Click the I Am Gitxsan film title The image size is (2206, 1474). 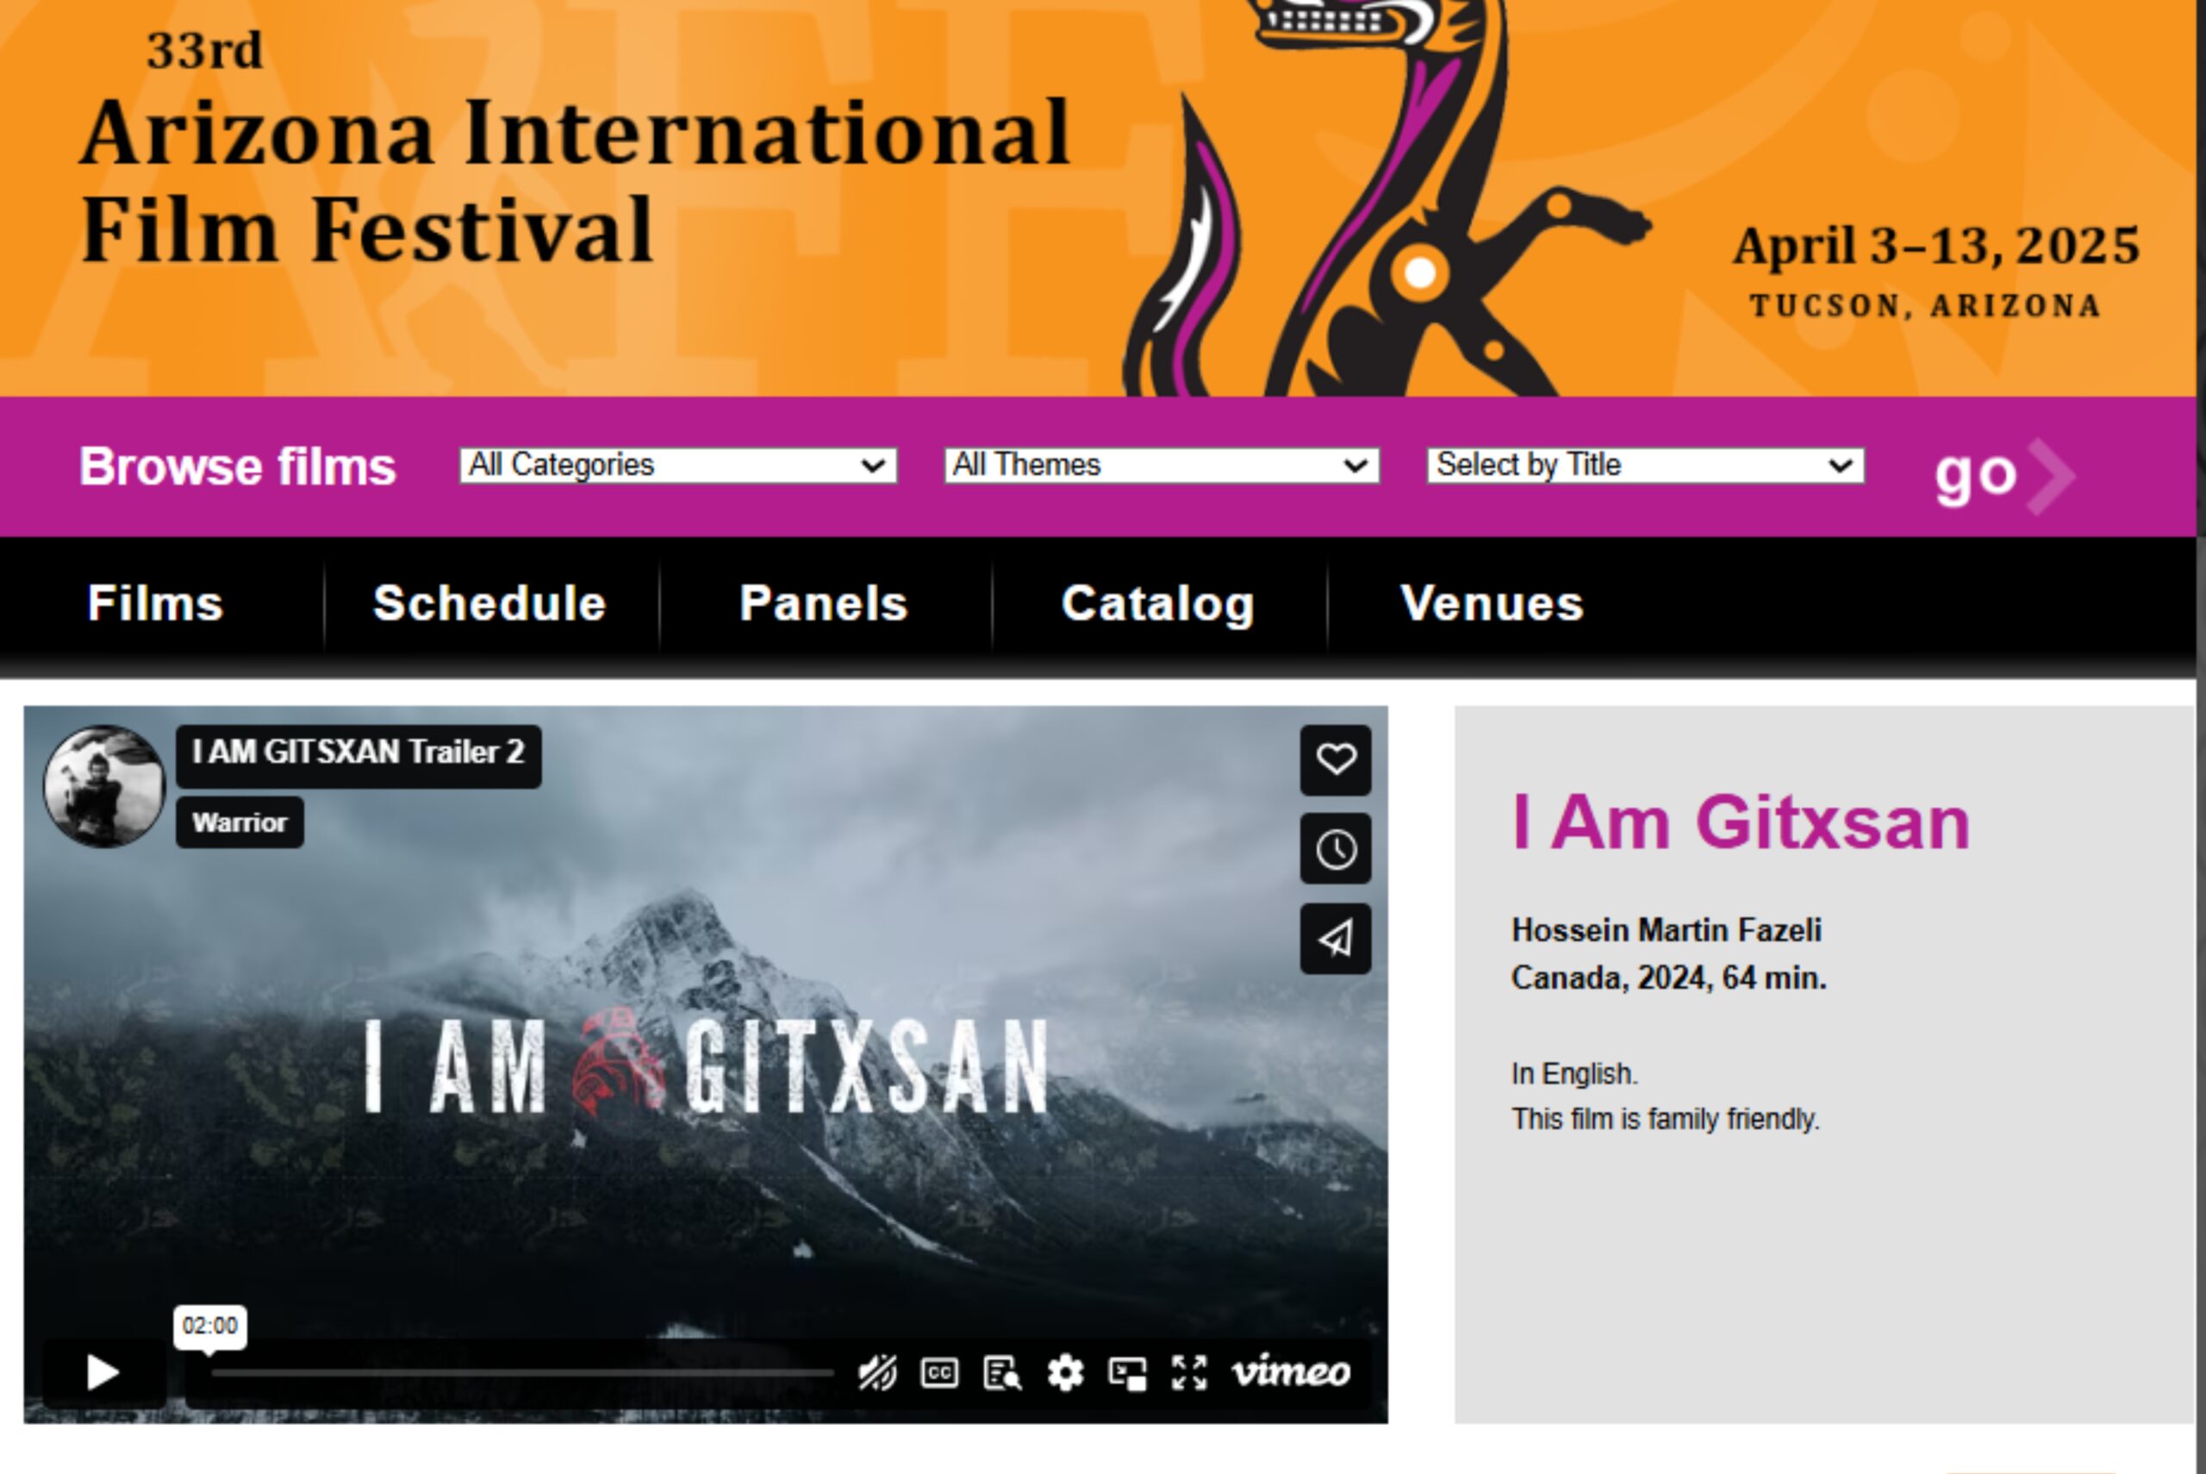(x=1741, y=822)
